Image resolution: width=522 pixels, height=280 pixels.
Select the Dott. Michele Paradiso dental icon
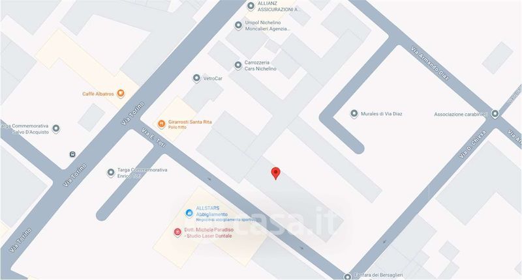177,232
